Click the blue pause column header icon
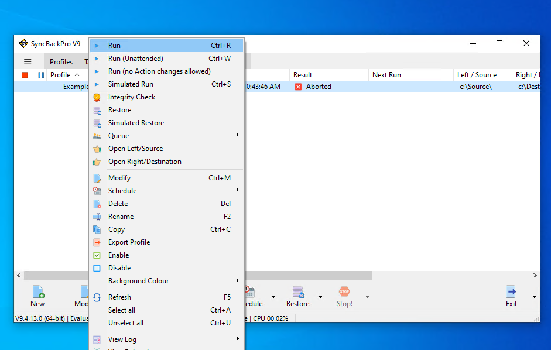This screenshot has width=551, height=350. click(x=41, y=75)
